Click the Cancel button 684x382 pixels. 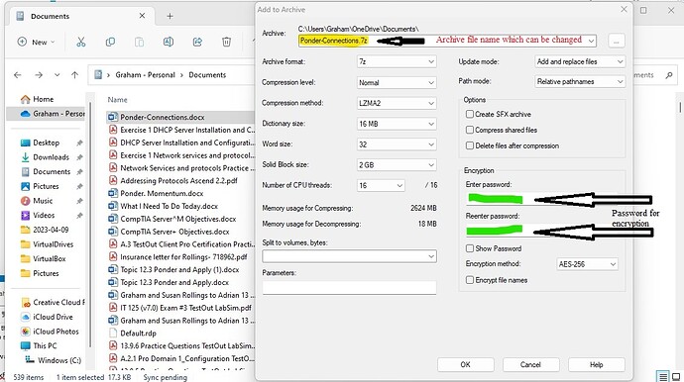click(x=530, y=364)
